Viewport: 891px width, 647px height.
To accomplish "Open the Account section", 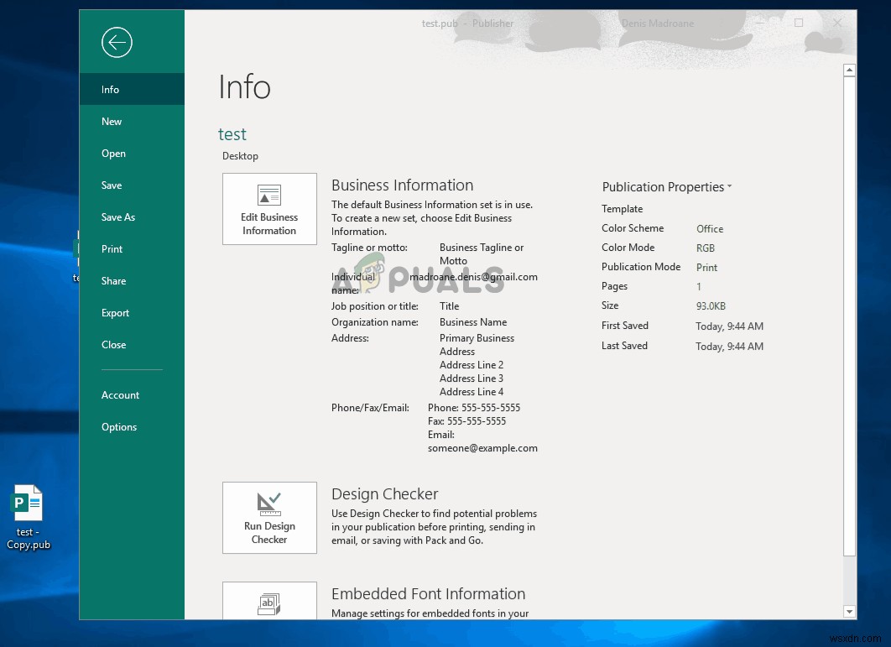I will click(120, 394).
